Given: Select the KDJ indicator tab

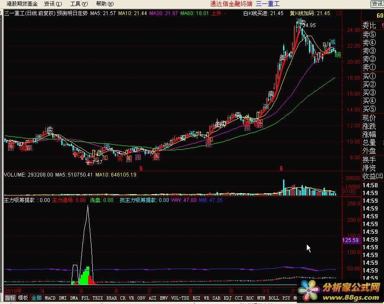Looking at the screenshot, I should pos(227,298).
